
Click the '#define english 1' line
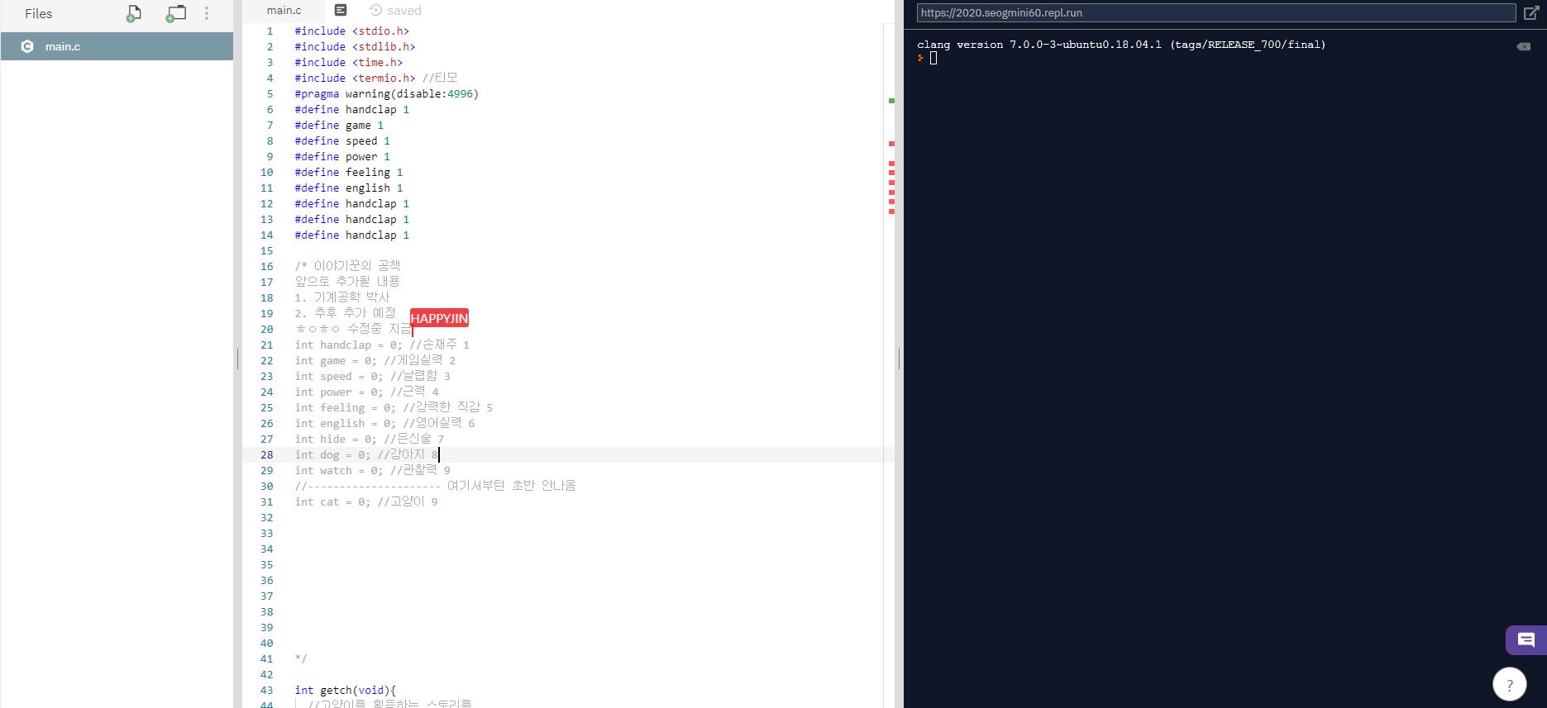point(349,188)
